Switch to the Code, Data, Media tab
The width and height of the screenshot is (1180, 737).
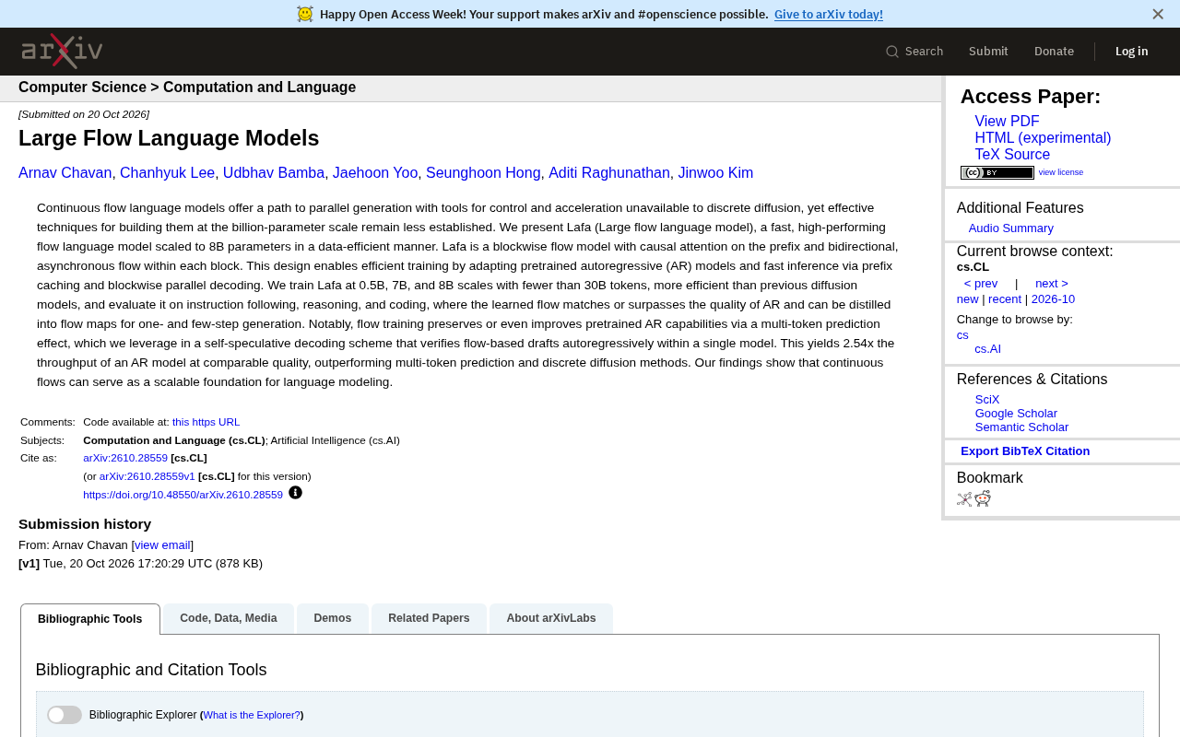229,618
